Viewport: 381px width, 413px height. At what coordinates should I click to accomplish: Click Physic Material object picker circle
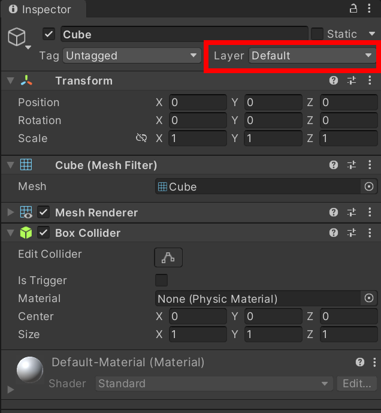(369, 298)
